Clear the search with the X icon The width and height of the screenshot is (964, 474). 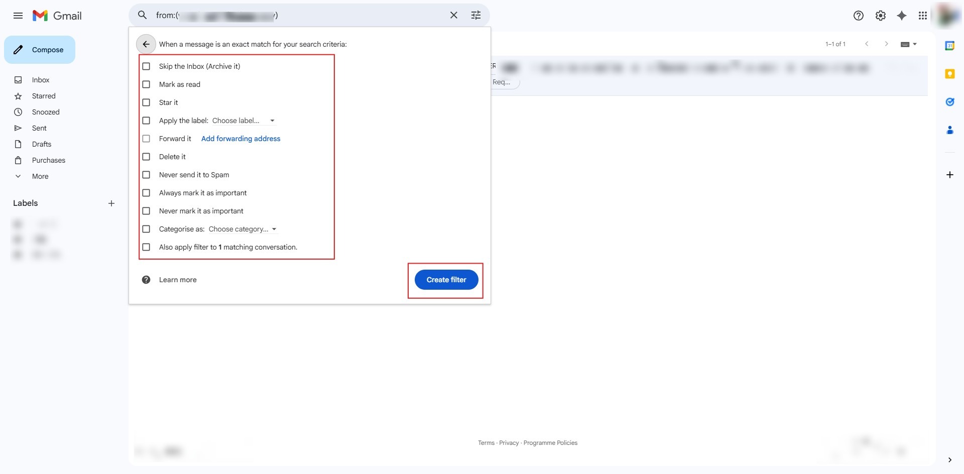[x=453, y=15]
